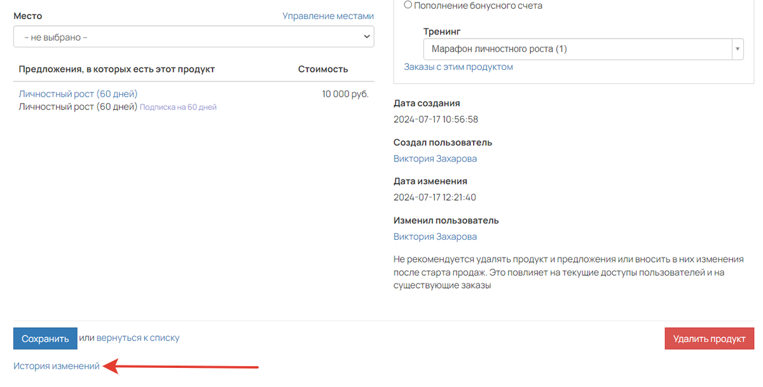Open creator profile Виктория Захарова under Создал пользователь
The width and height of the screenshot is (763, 387).
pyautogui.click(x=435, y=158)
